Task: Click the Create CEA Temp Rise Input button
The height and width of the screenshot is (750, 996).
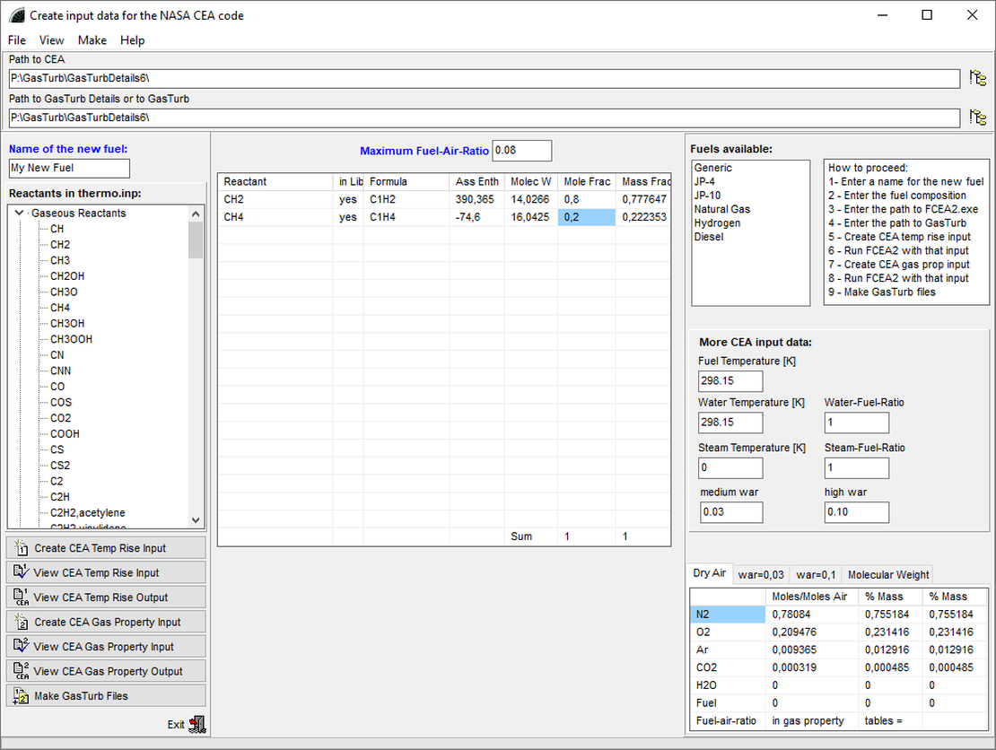Action: click(107, 548)
